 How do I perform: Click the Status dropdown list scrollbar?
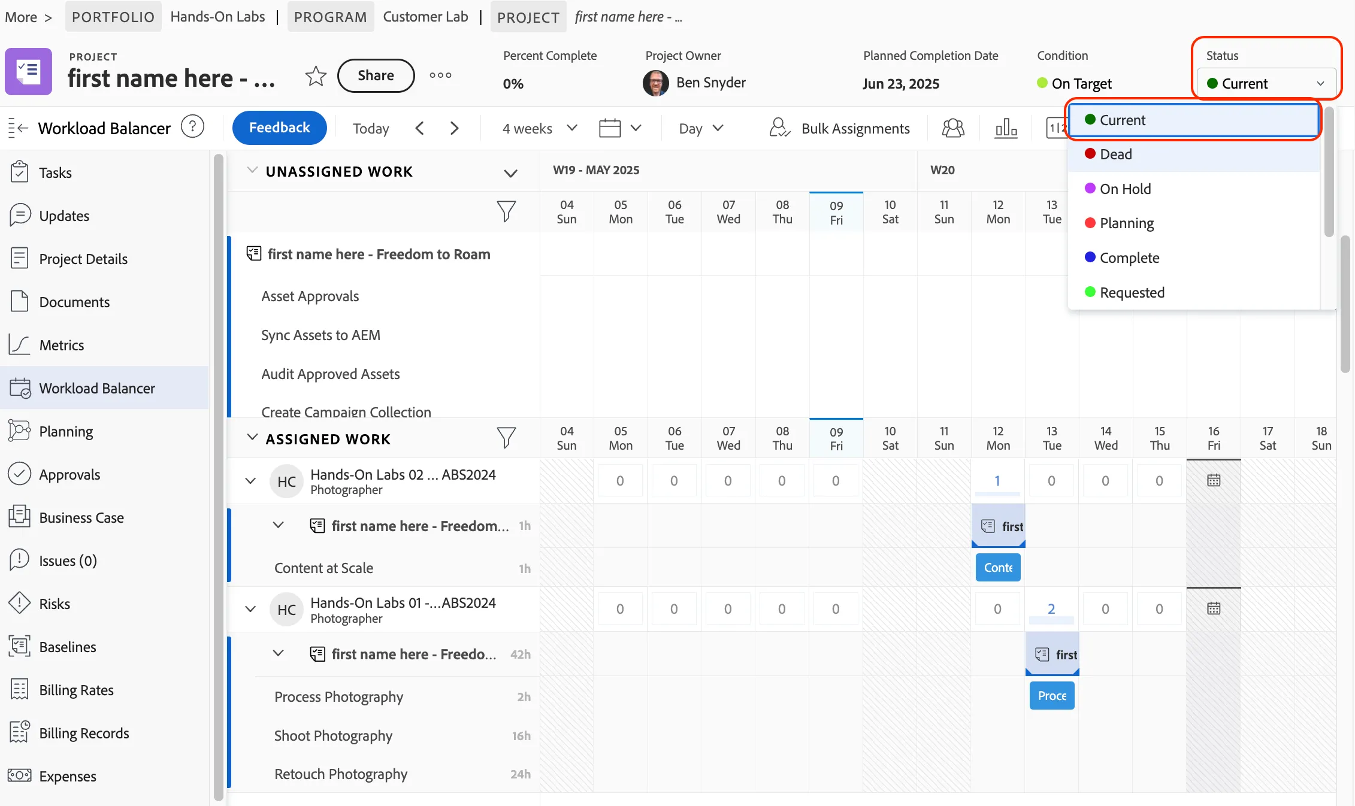click(x=1329, y=172)
